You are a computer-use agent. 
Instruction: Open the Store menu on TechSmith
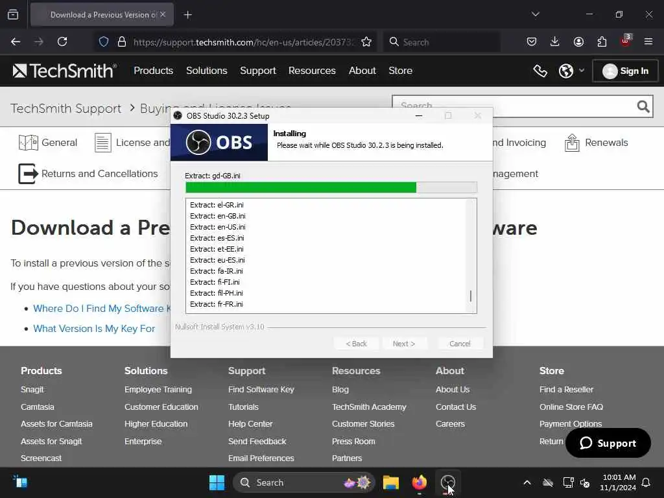[x=401, y=71]
